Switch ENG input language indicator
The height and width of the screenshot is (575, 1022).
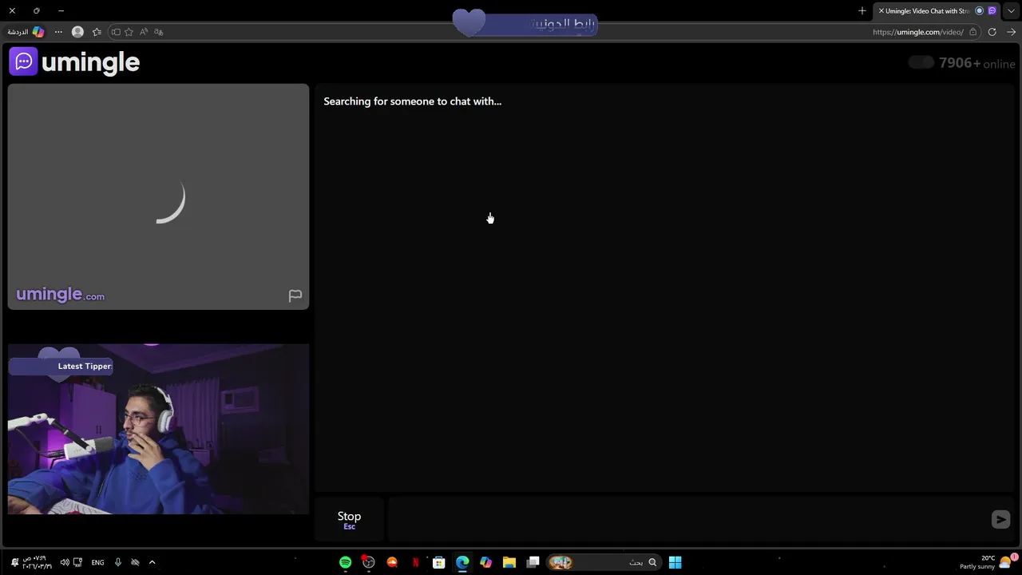(97, 562)
